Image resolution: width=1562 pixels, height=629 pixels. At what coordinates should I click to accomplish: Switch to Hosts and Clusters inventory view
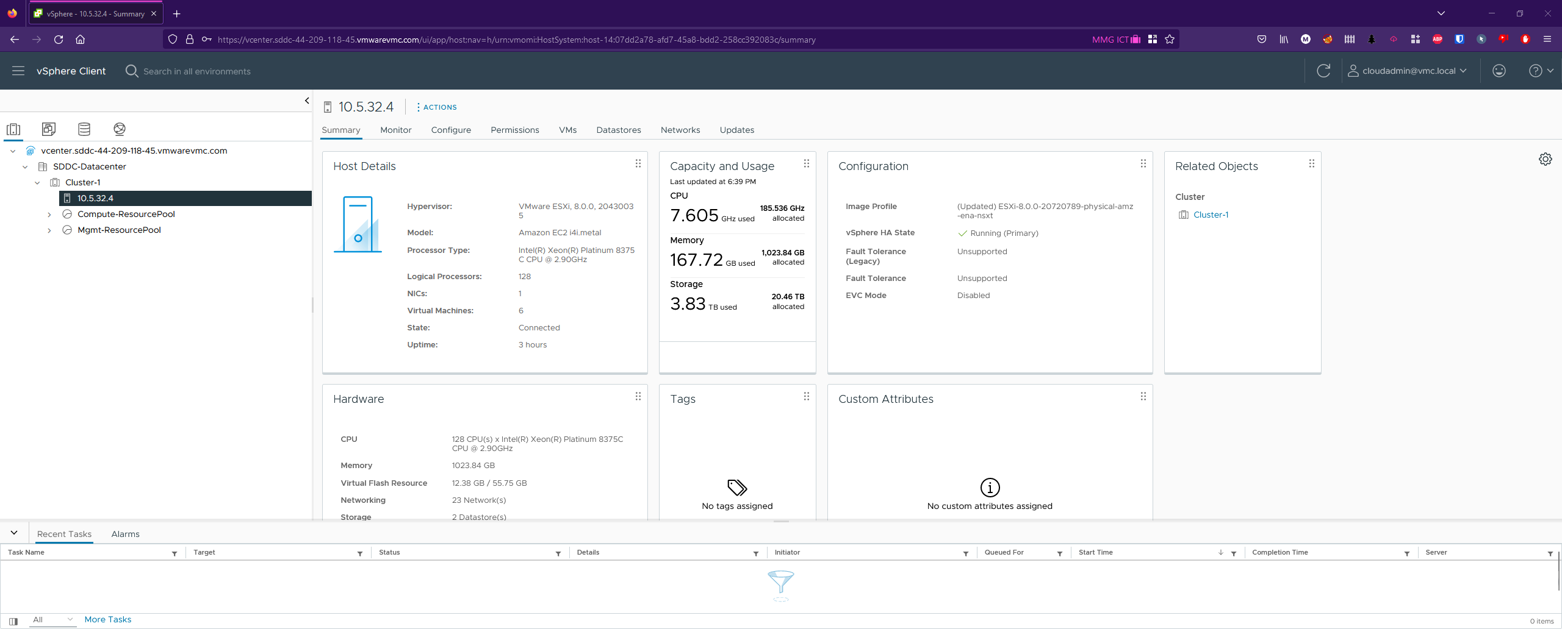[13, 129]
